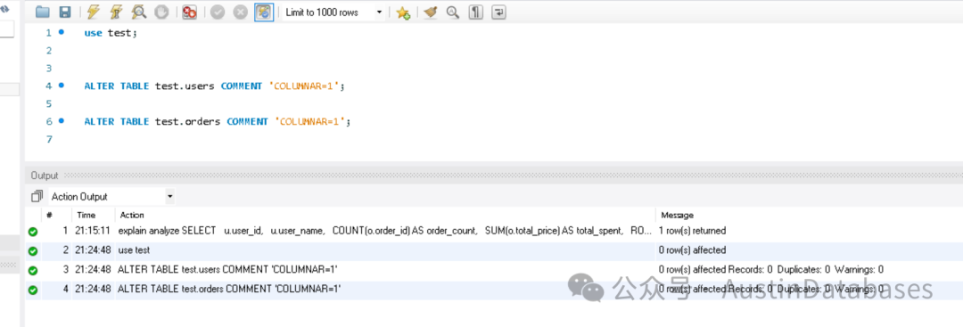The height and width of the screenshot is (327, 963).
Task: Toggle invisible characters with pilcrow icon
Action: (x=475, y=12)
